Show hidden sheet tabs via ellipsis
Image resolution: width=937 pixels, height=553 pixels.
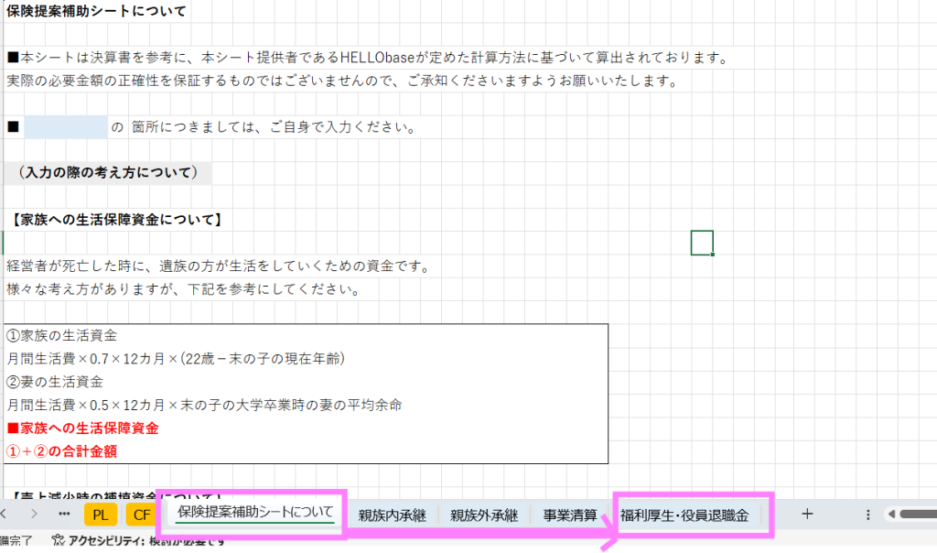click(64, 514)
